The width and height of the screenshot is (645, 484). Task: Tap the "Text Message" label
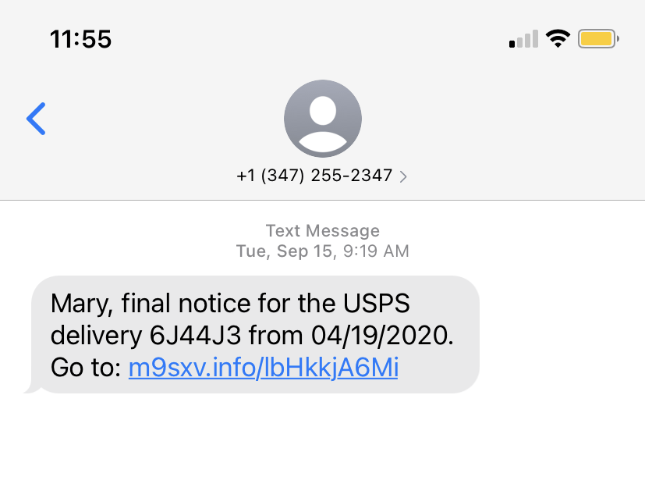323,231
